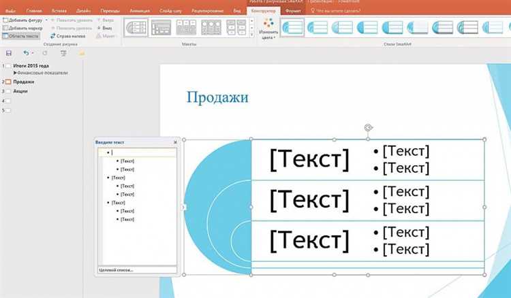Switch to the Главная ribbon tab
The image size is (511, 298).
tap(34, 11)
